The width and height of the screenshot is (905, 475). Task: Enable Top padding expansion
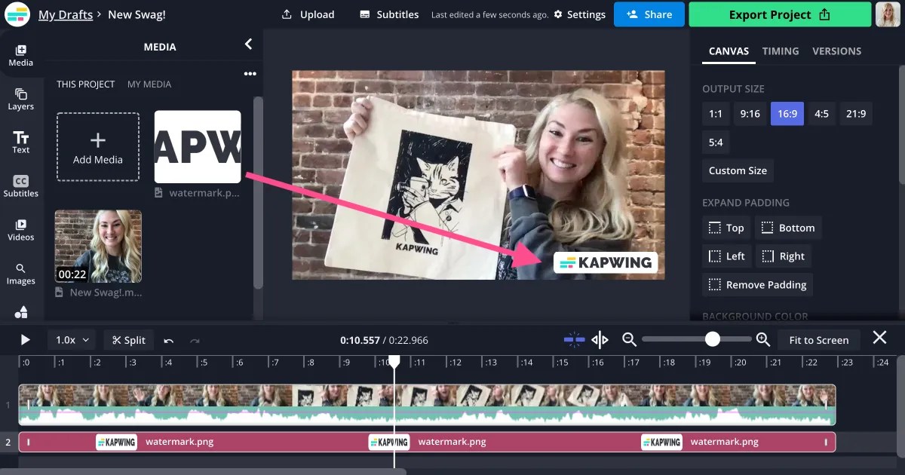(726, 227)
